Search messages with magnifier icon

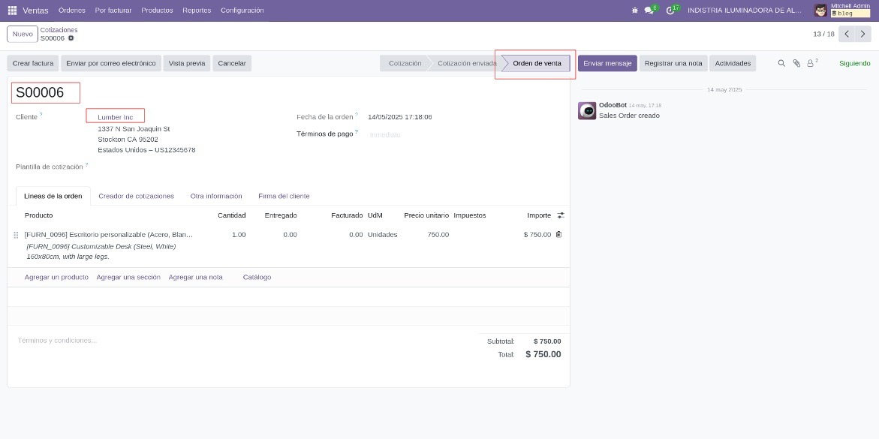781,63
